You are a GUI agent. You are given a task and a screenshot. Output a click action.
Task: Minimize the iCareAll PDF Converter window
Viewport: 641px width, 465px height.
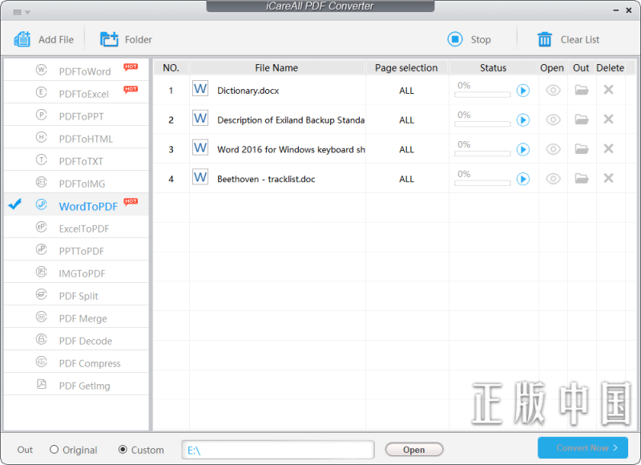[x=615, y=10]
